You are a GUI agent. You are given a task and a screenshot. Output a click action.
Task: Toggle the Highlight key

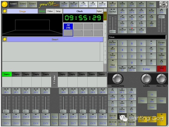pos(122,69)
